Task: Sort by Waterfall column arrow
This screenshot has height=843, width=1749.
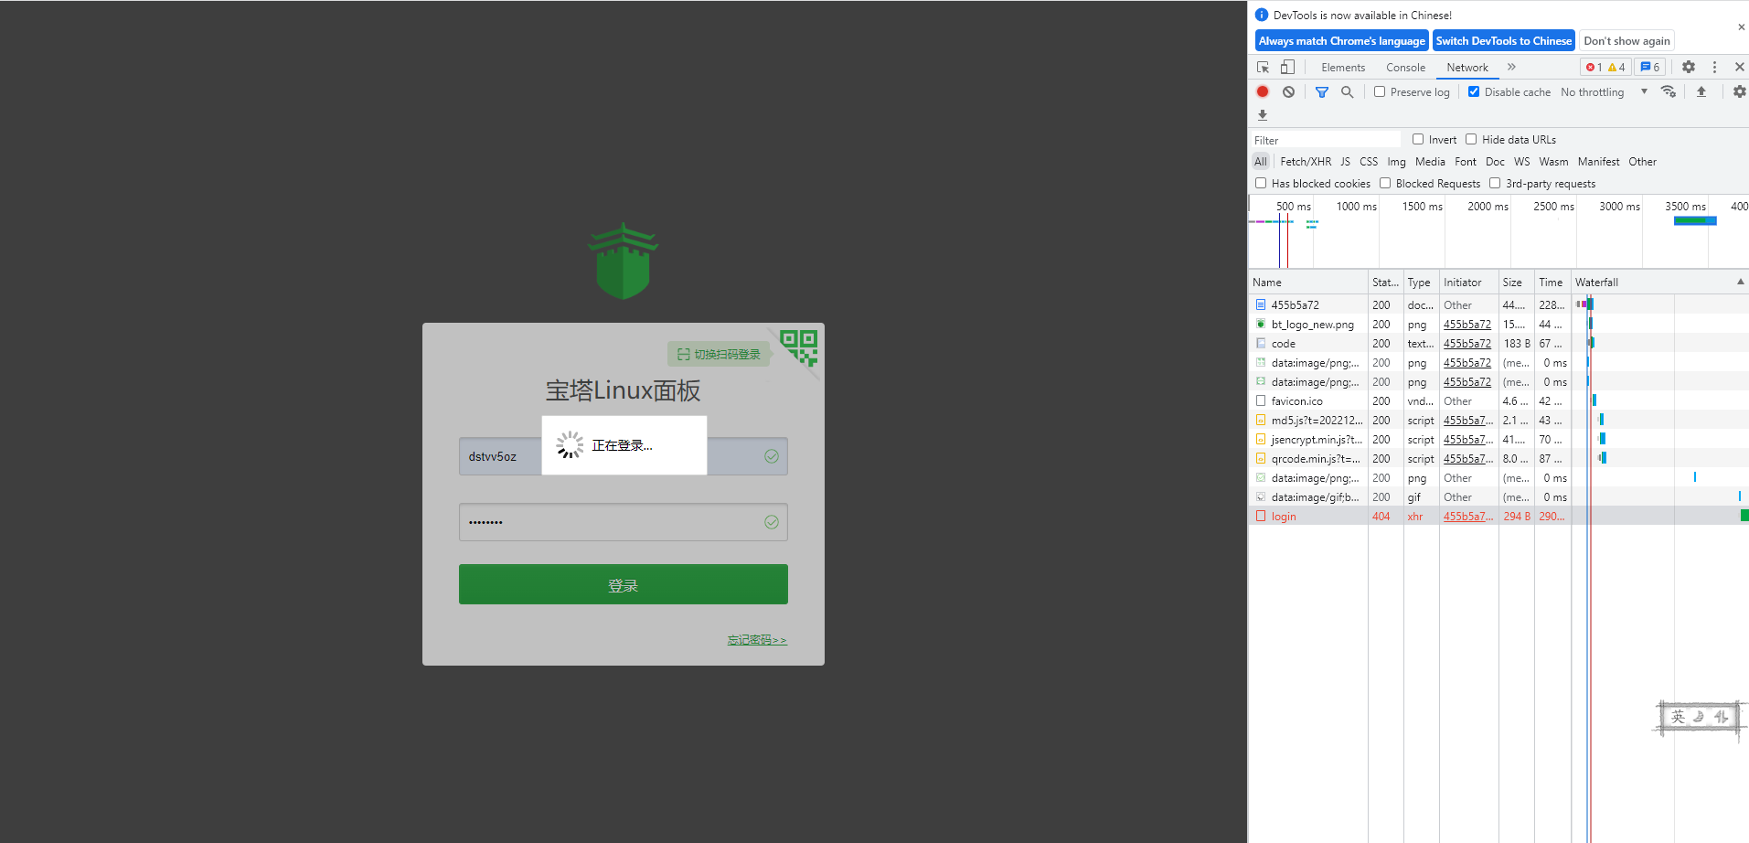Action: [x=1740, y=282]
